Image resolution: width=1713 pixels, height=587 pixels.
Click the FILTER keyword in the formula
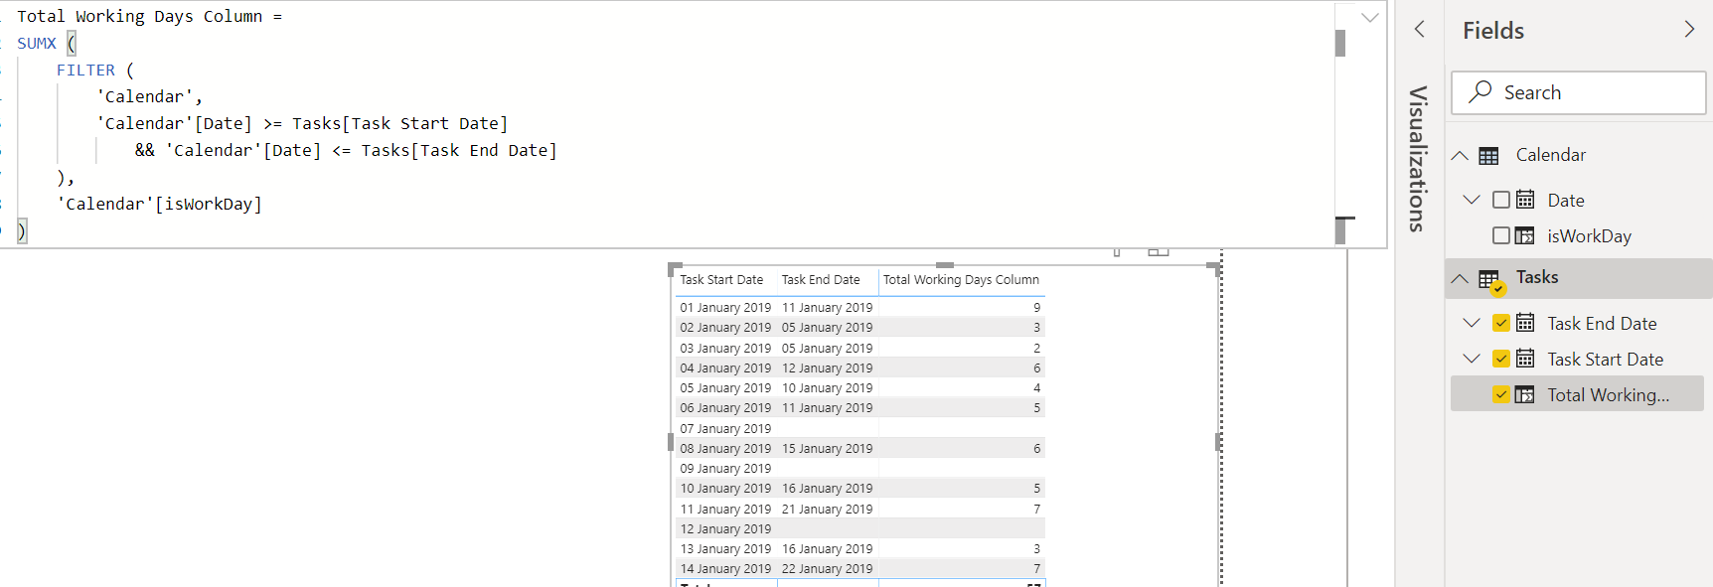click(85, 71)
